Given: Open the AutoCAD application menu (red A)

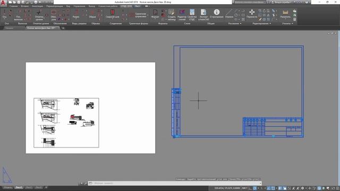Looking at the screenshot, I should click(x=3, y=3).
